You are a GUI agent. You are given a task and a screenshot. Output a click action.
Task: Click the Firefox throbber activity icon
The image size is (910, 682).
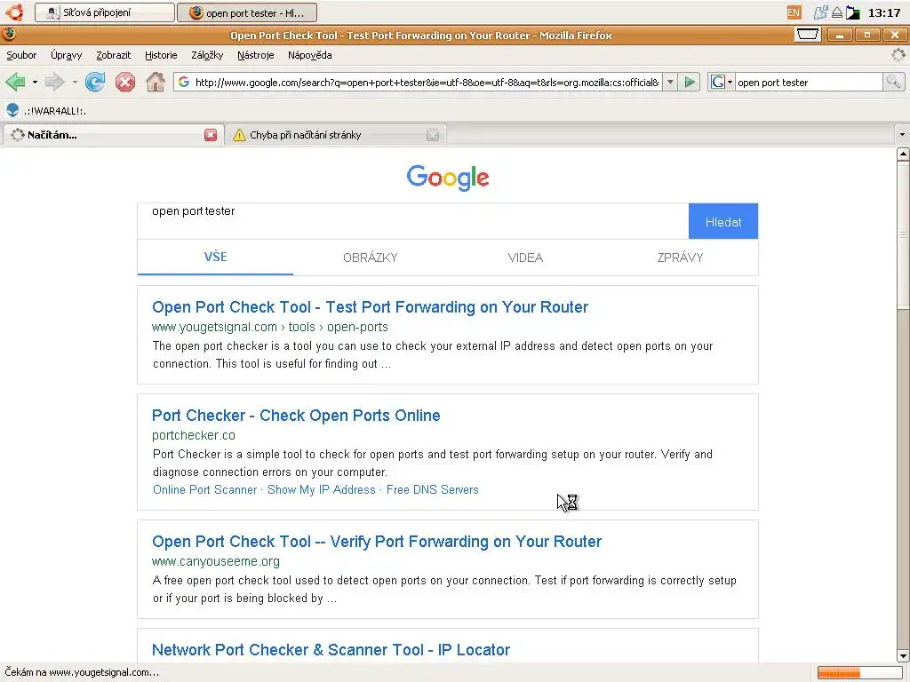pyautogui.click(x=898, y=55)
